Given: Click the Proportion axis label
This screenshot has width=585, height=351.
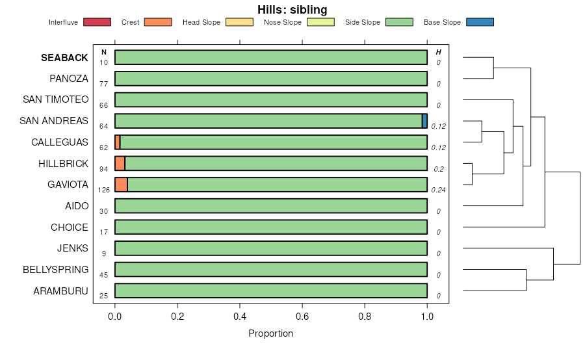Looking at the screenshot, I should coord(270,333).
